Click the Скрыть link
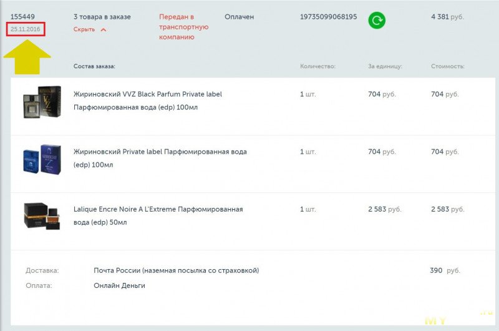The height and width of the screenshot is (331, 499). (84, 29)
